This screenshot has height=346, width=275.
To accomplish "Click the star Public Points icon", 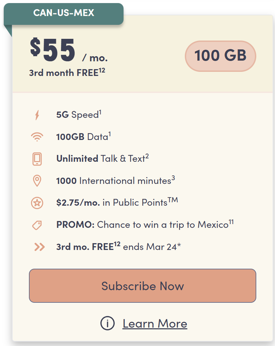I will click(37, 203).
